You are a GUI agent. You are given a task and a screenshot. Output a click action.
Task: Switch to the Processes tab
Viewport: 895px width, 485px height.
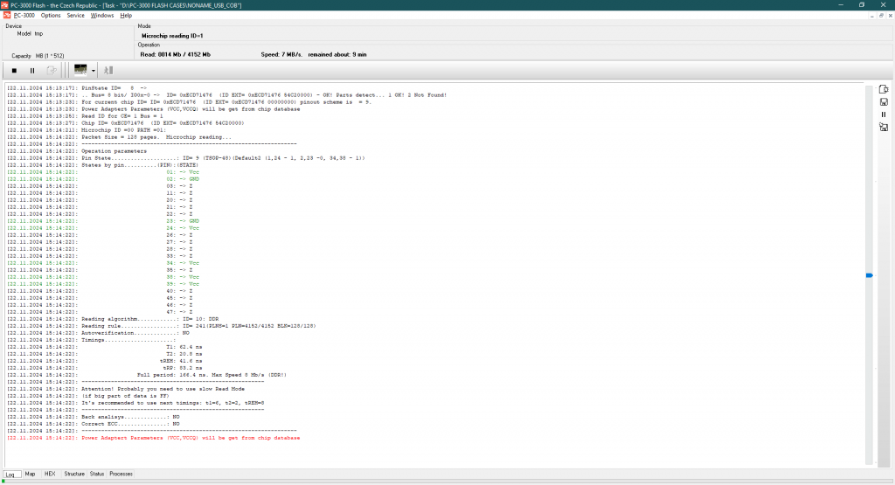(121, 474)
